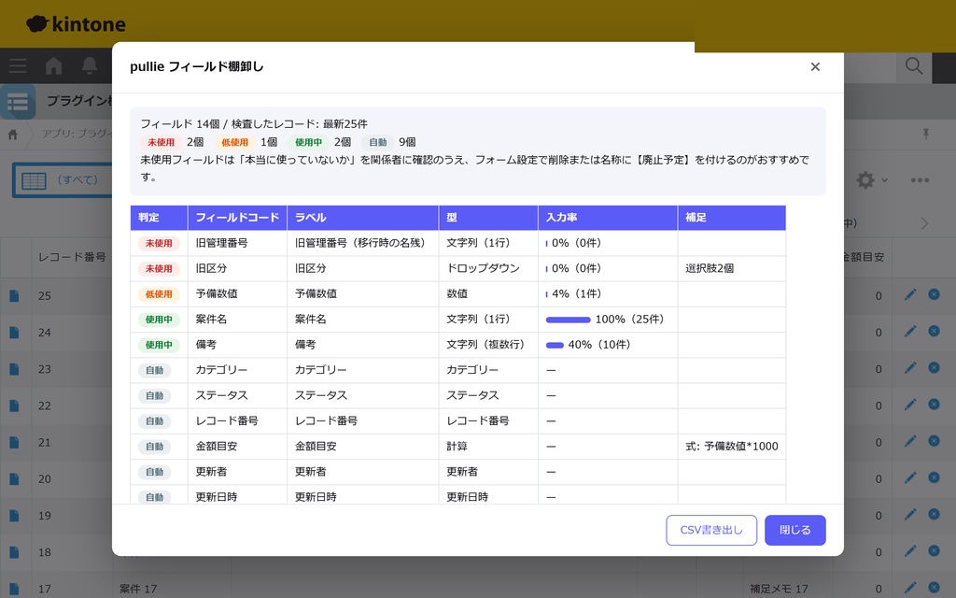The image size is (956, 598).
Task: Open record 18 detail icon
Action: pyautogui.click(x=15, y=552)
